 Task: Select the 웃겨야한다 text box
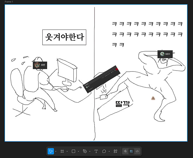coord(64,37)
